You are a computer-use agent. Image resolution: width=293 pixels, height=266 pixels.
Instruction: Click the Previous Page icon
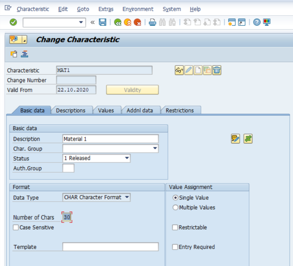pos(197,22)
